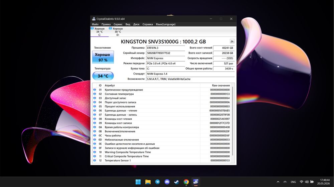Click status icon of Критическое предупреждение row
Screen dimensions: 334x187
point(95,90)
